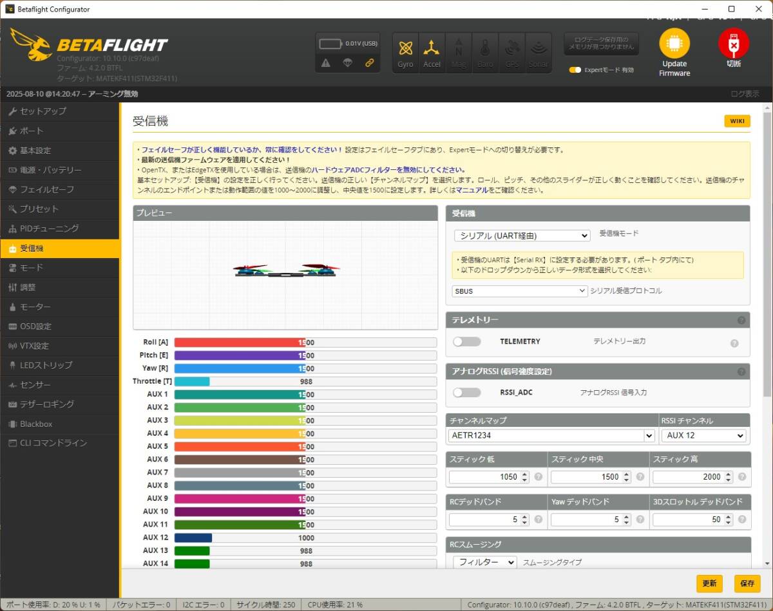Click the ログ表示 link
The image size is (773, 611).
(x=745, y=94)
